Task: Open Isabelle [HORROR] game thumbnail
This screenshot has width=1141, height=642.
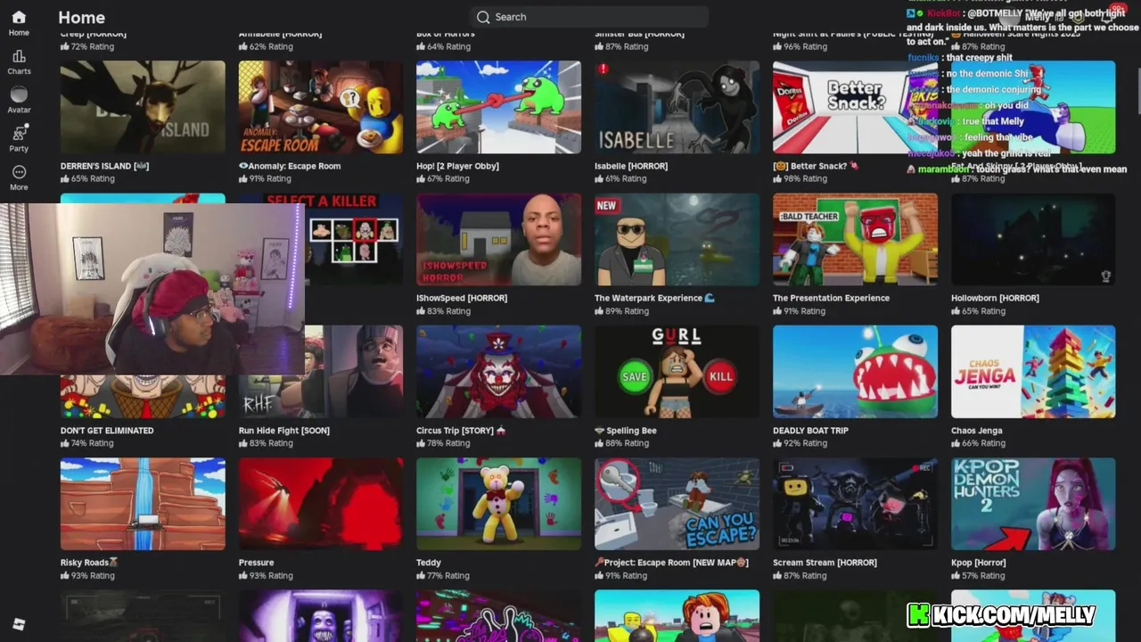Action: (x=677, y=107)
